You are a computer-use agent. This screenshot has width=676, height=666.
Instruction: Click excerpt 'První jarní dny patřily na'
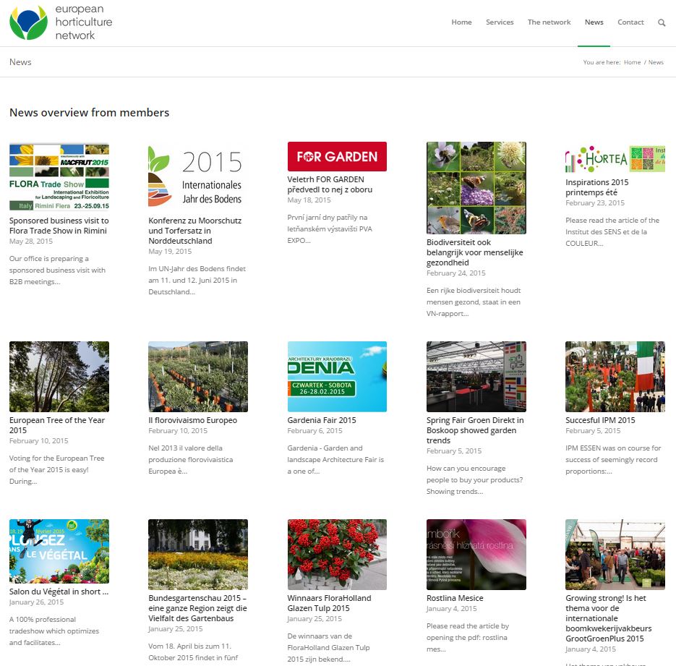pyautogui.click(x=330, y=229)
